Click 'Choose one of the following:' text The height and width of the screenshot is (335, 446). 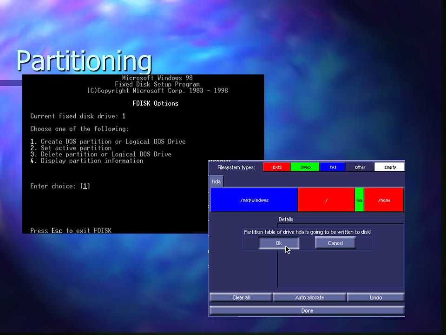coord(79,129)
